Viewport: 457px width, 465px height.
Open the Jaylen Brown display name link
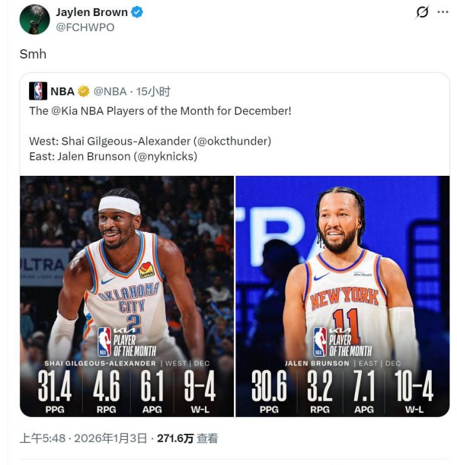pos(91,12)
